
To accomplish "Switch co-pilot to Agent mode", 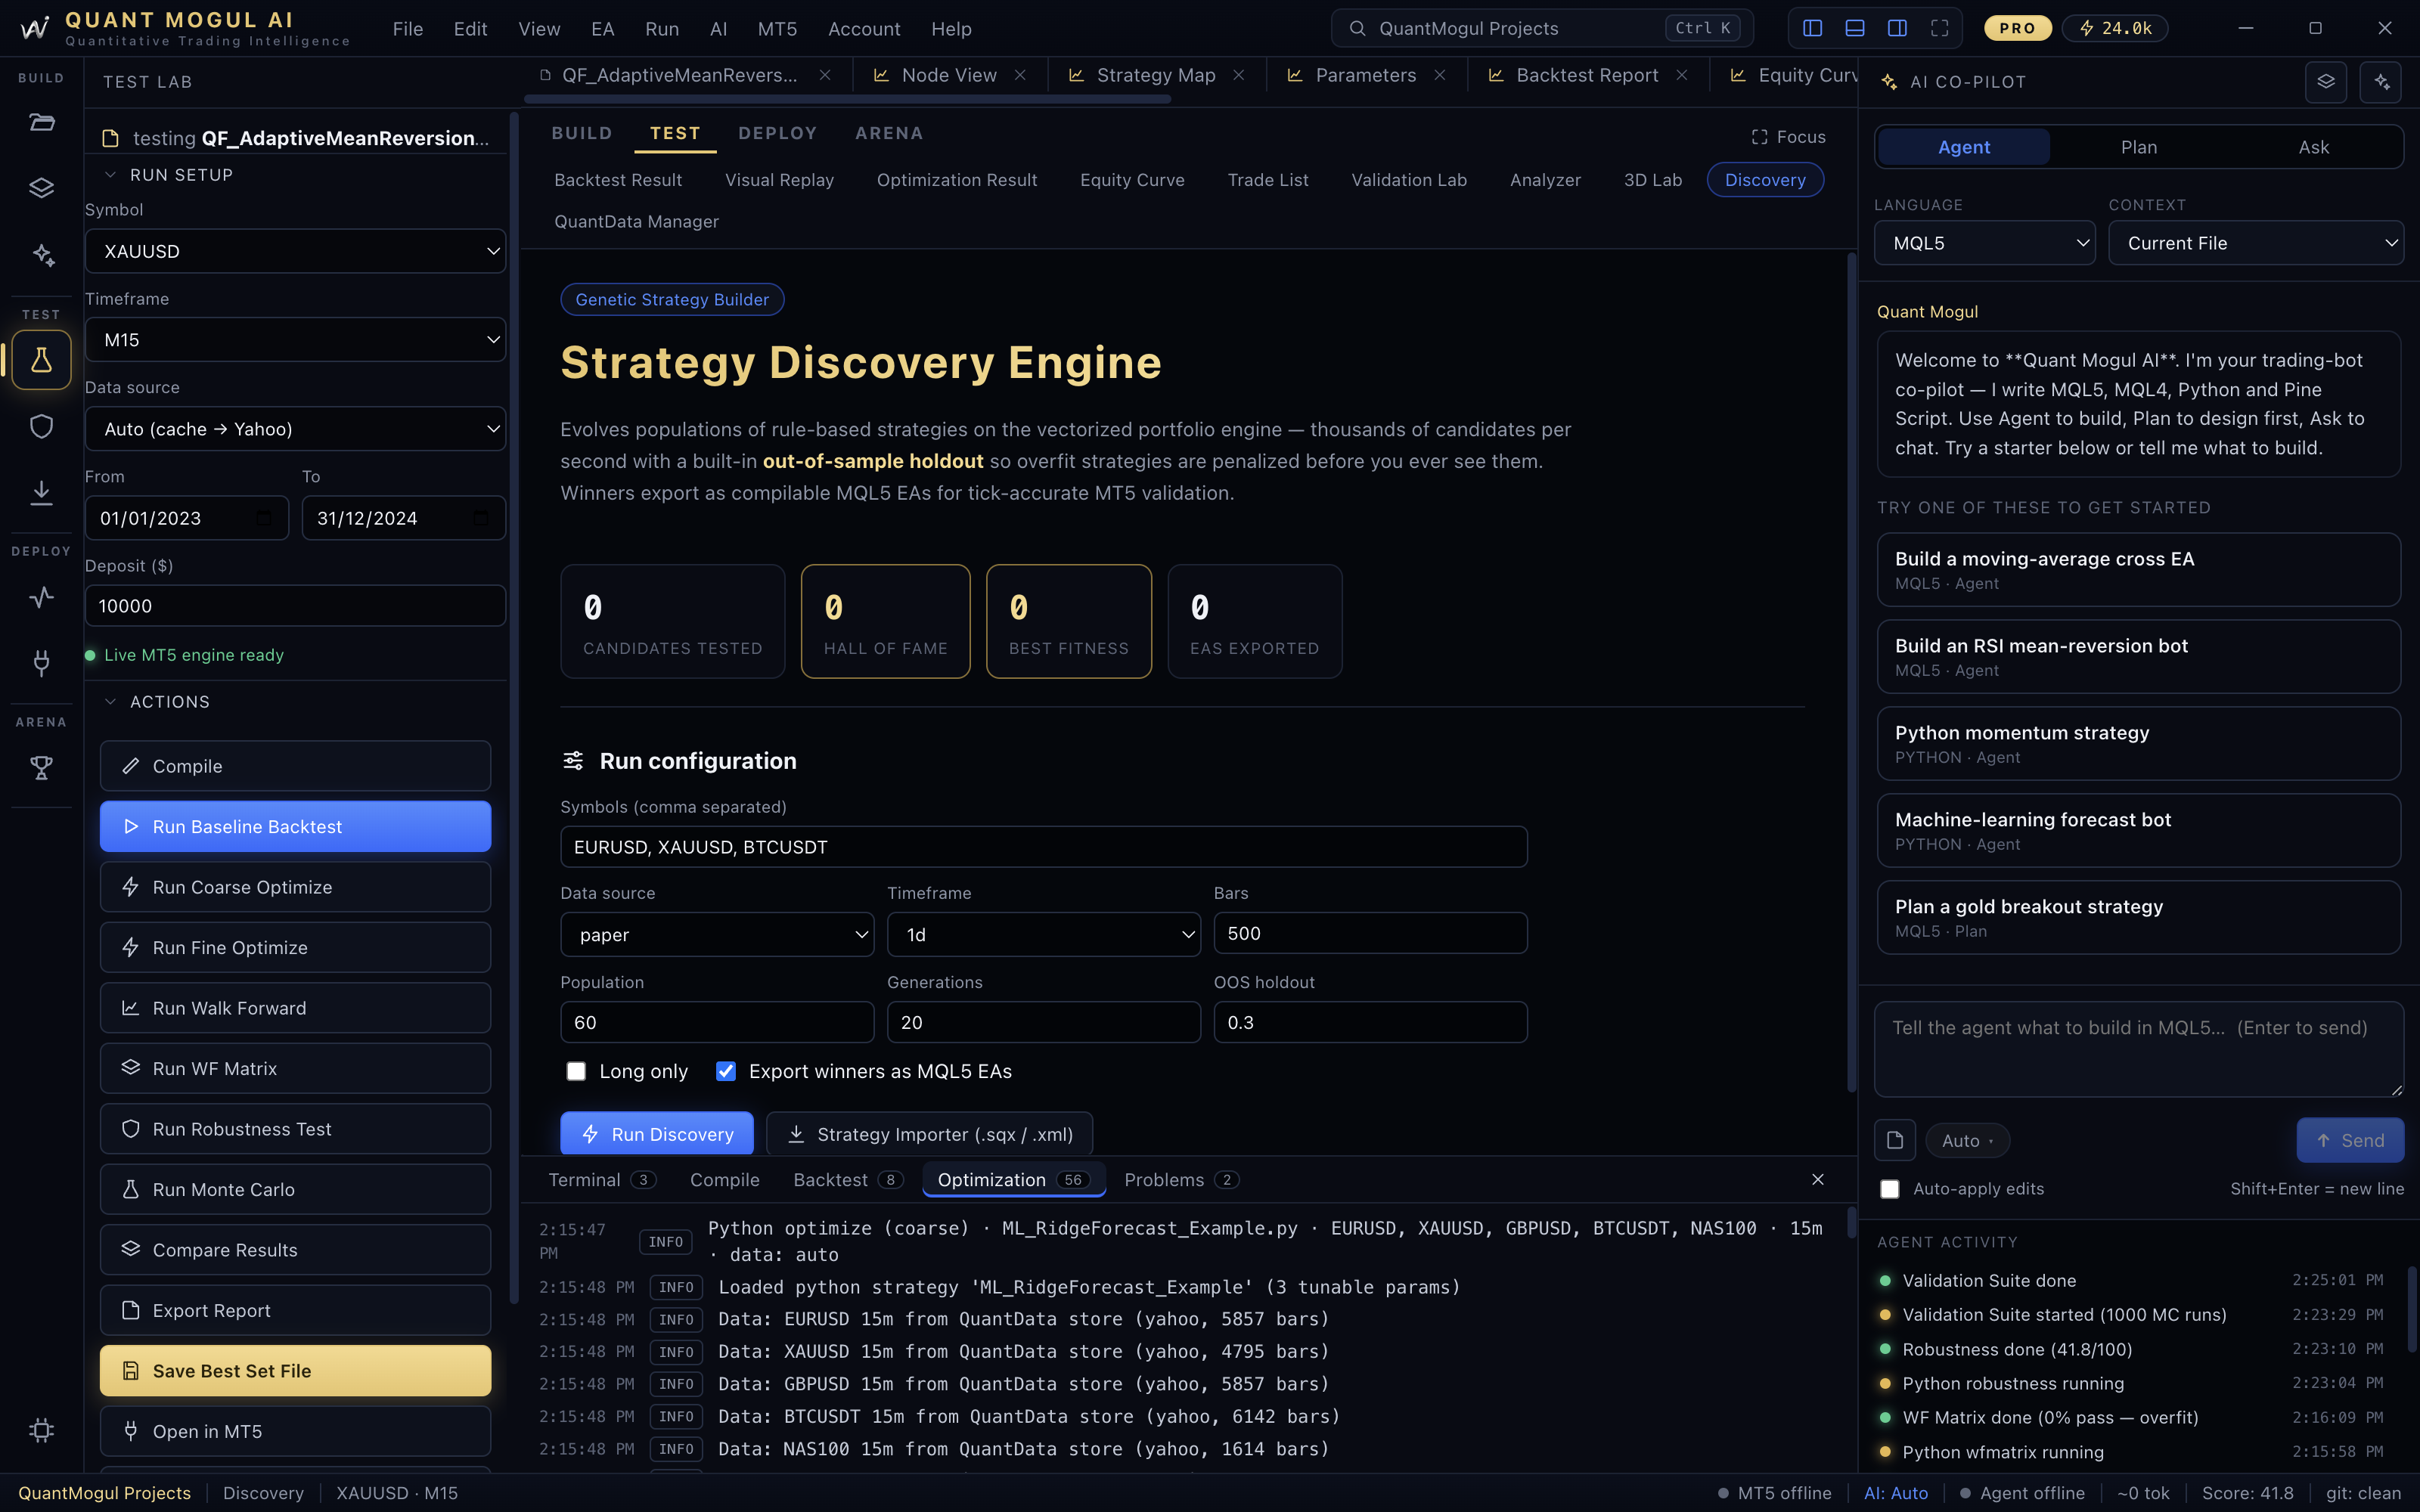I will pyautogui.click(x=1964, y=147).
